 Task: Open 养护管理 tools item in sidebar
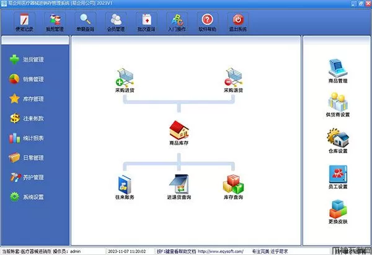[27, 177]
